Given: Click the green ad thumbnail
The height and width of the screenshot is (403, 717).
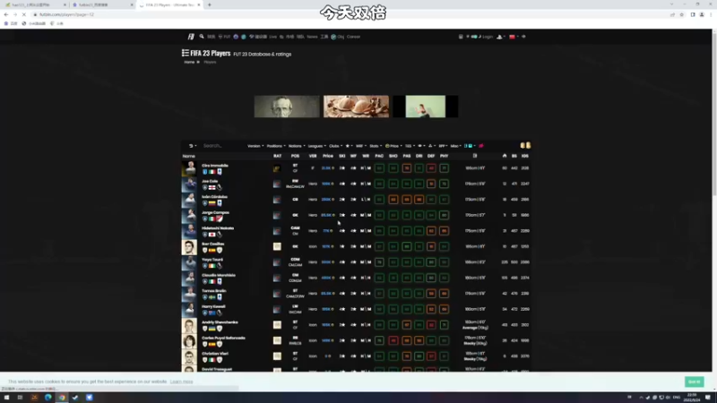Looking at the screenshot, I should point(425,107).
